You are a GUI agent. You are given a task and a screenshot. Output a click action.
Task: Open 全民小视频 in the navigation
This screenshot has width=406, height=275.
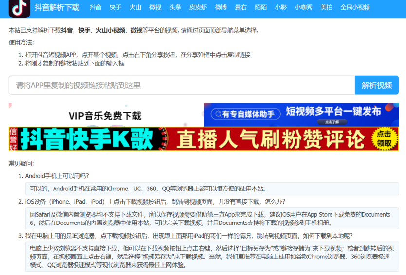[355, 8]
